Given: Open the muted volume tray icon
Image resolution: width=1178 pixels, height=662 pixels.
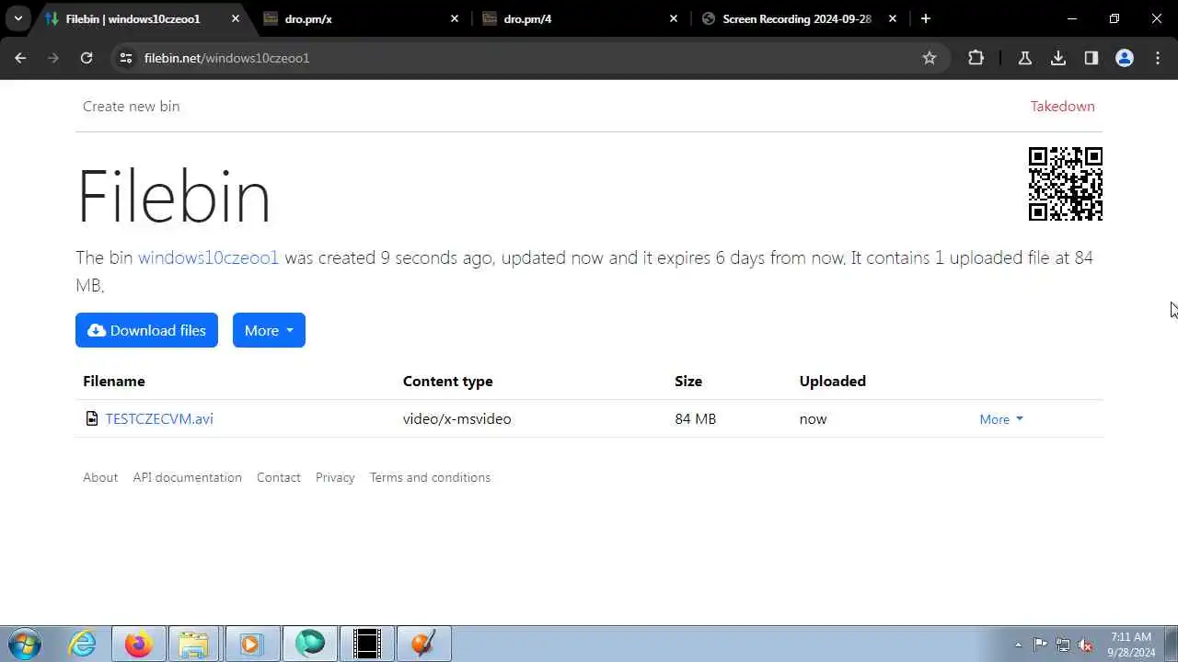Looking at the screenshot, I should [1086, 645].
